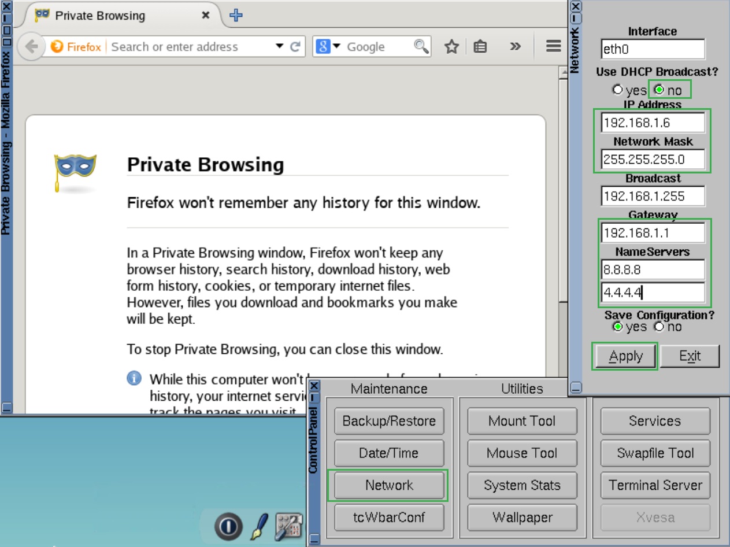Click the IP Address field 192.168.1.6
This screenshot has width=730, height=547.
click(x=653, y=123)
